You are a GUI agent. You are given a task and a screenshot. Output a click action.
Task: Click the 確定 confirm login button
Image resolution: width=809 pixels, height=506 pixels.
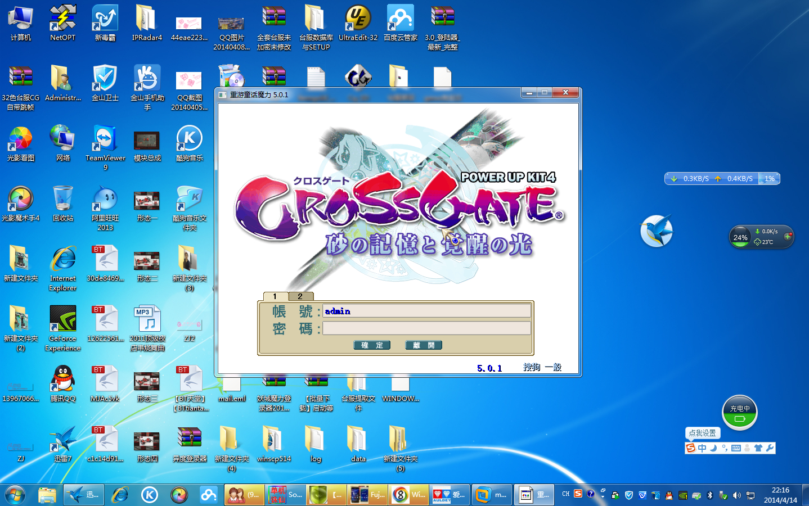372,345
